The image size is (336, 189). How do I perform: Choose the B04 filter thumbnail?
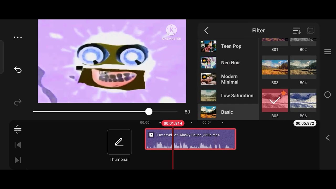click(x=303, y=67)
